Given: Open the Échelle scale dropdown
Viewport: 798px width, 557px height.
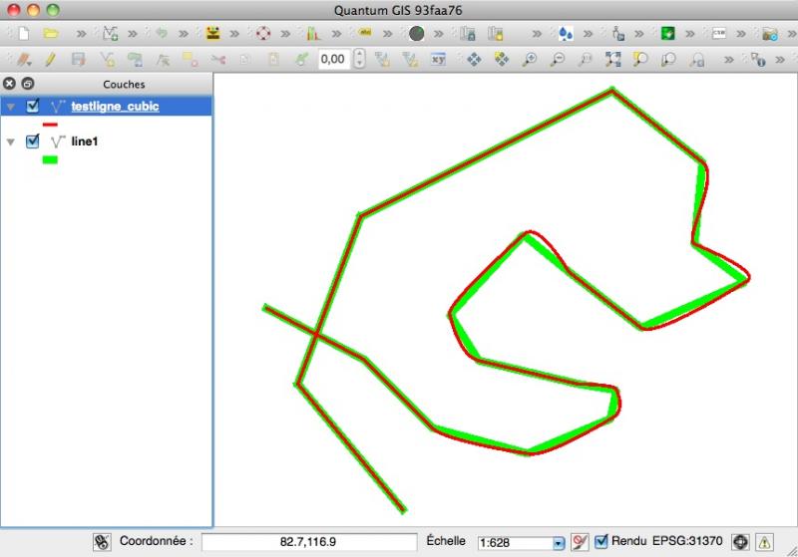Looking at the screenshot, I should (x=559, y=542).
